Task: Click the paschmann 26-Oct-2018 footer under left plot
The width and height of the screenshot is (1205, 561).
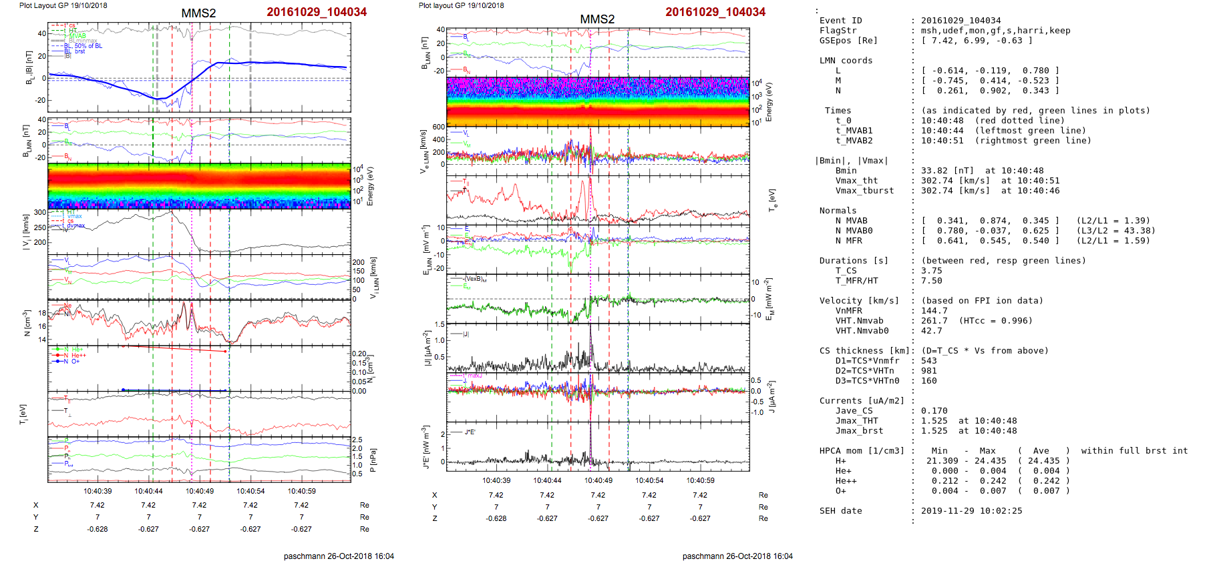Action: [339, 556]
